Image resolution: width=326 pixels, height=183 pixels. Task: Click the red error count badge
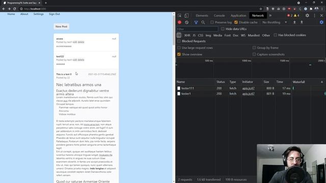point(290,16)
